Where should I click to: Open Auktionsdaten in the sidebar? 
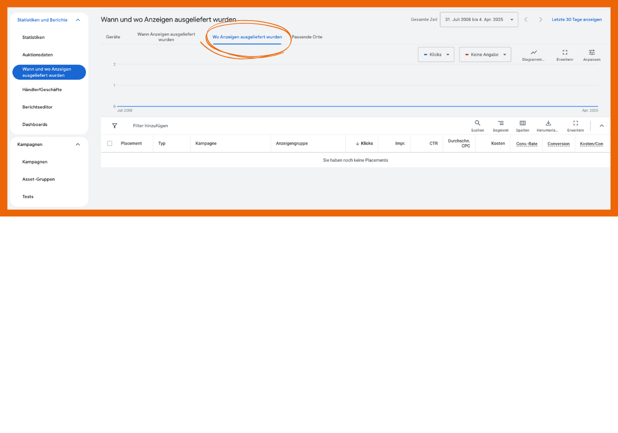(37, 55)
